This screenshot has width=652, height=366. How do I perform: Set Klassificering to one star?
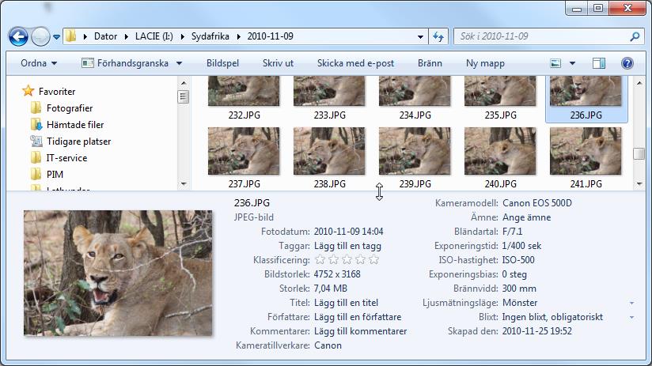point(320,260)
